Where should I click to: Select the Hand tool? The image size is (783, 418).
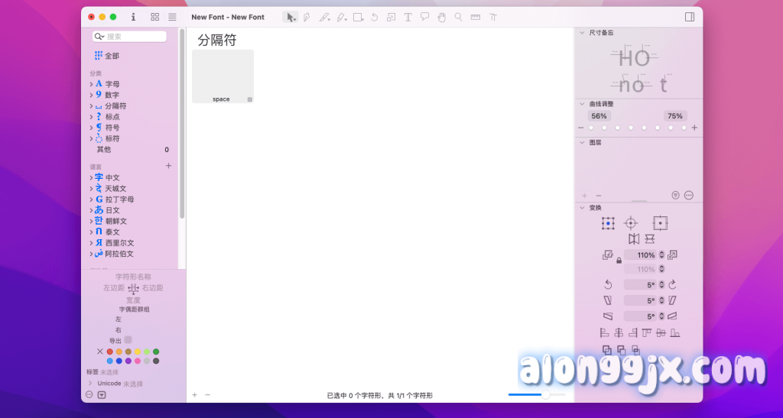click(441, 17)
